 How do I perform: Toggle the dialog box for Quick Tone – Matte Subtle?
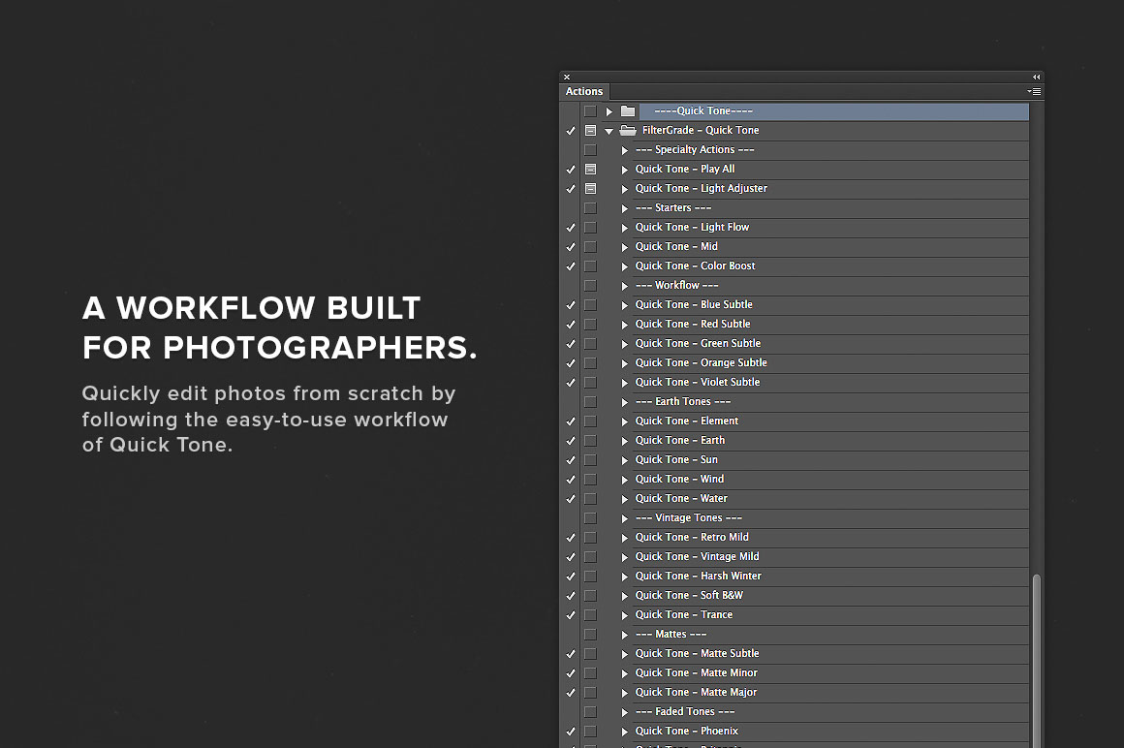pos(590,654)
